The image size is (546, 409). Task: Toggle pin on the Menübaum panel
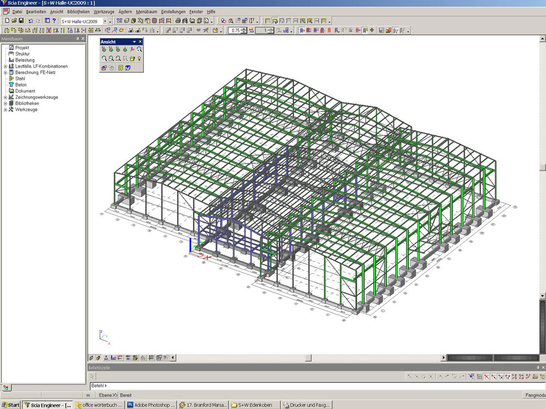coord(77,39)
